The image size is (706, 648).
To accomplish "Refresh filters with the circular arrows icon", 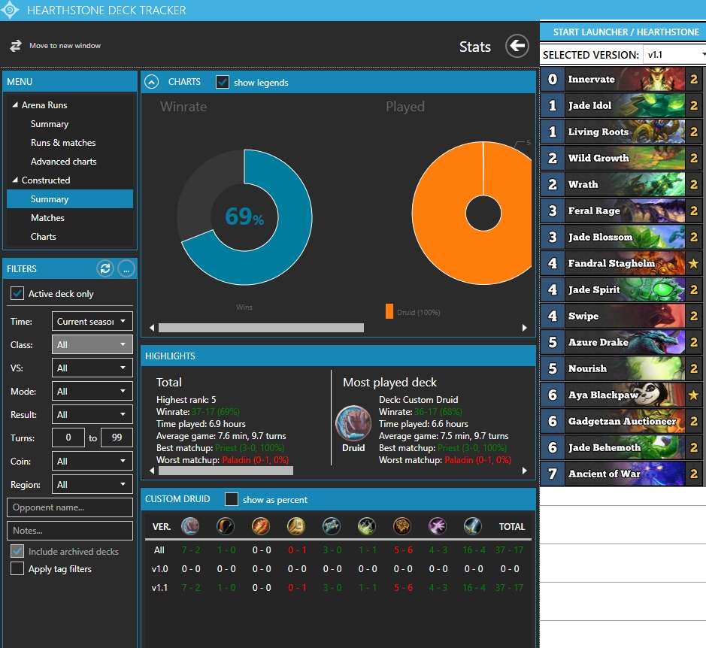I will [x=105, y=269].
